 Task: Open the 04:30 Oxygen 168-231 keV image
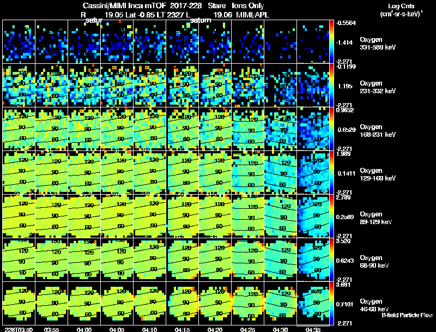[280, 129]
